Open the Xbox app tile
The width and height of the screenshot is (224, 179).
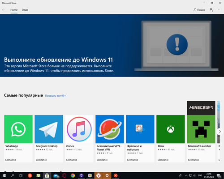[x=171, y=138]
